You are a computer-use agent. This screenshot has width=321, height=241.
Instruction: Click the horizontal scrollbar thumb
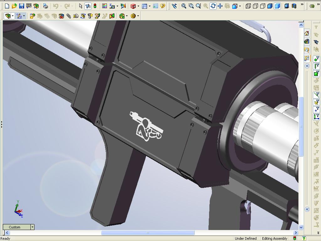coord(148,233)
